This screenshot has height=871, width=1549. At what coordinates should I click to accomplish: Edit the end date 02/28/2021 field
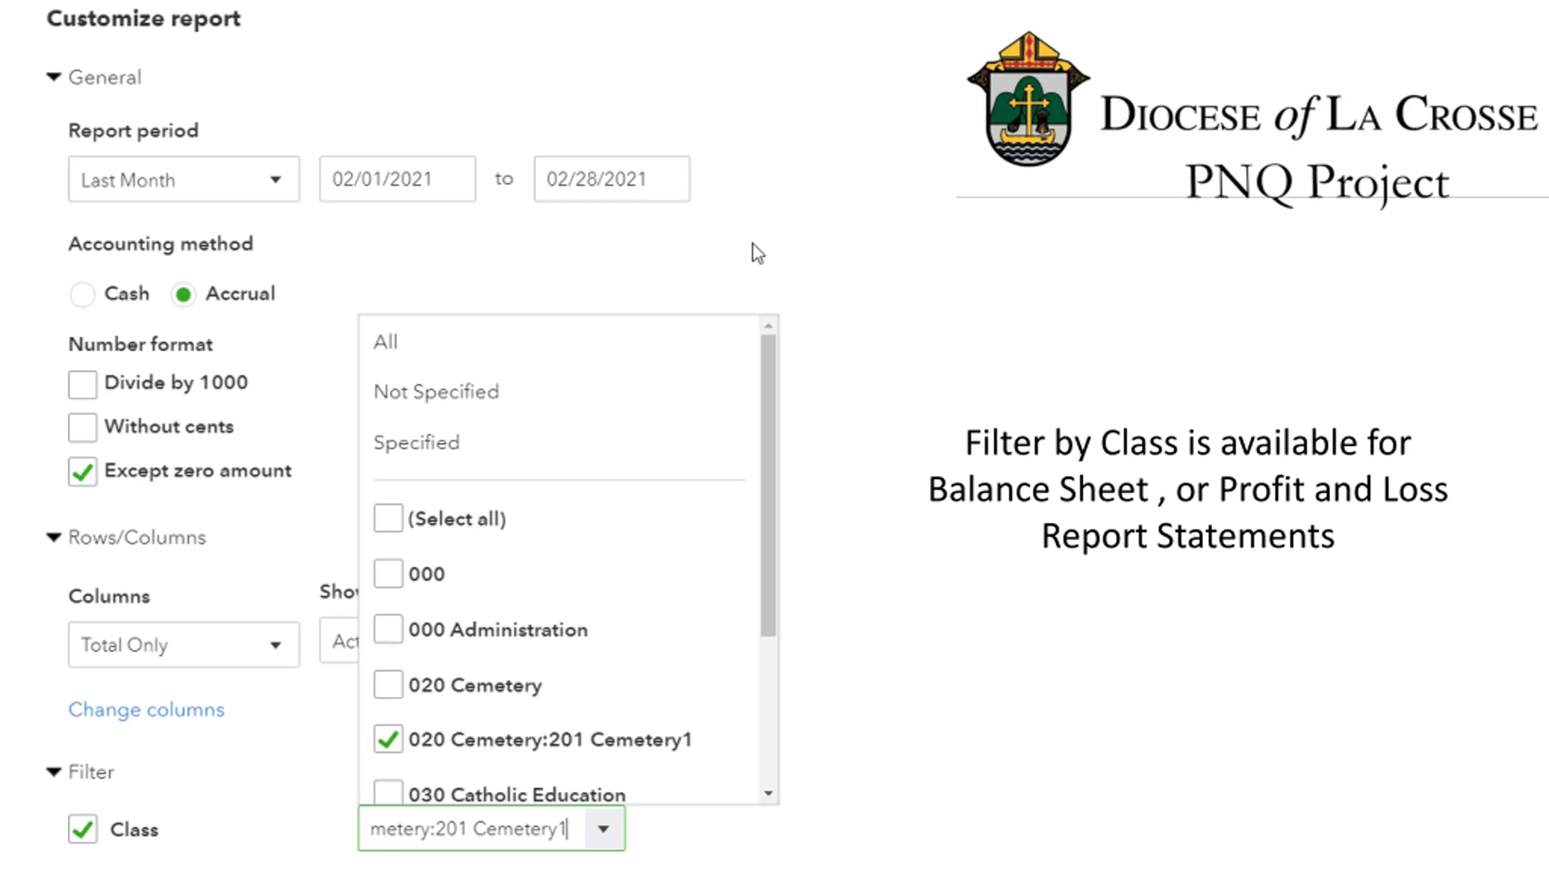point(612,180)
